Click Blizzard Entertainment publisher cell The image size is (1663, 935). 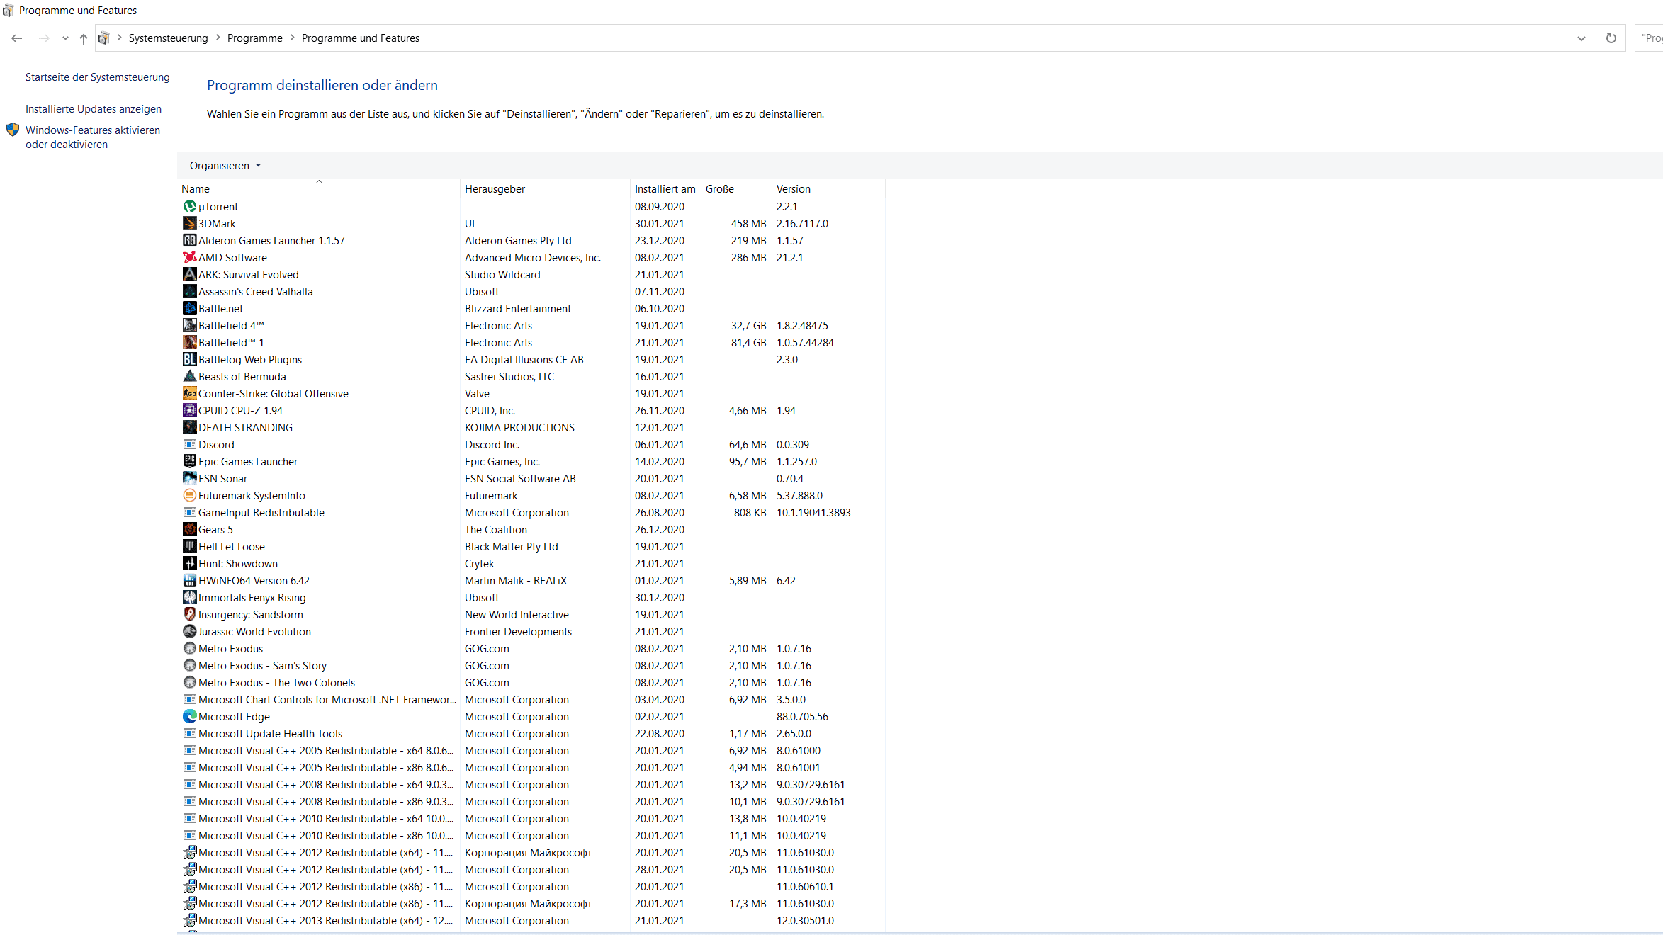click(x=518, y=308)
